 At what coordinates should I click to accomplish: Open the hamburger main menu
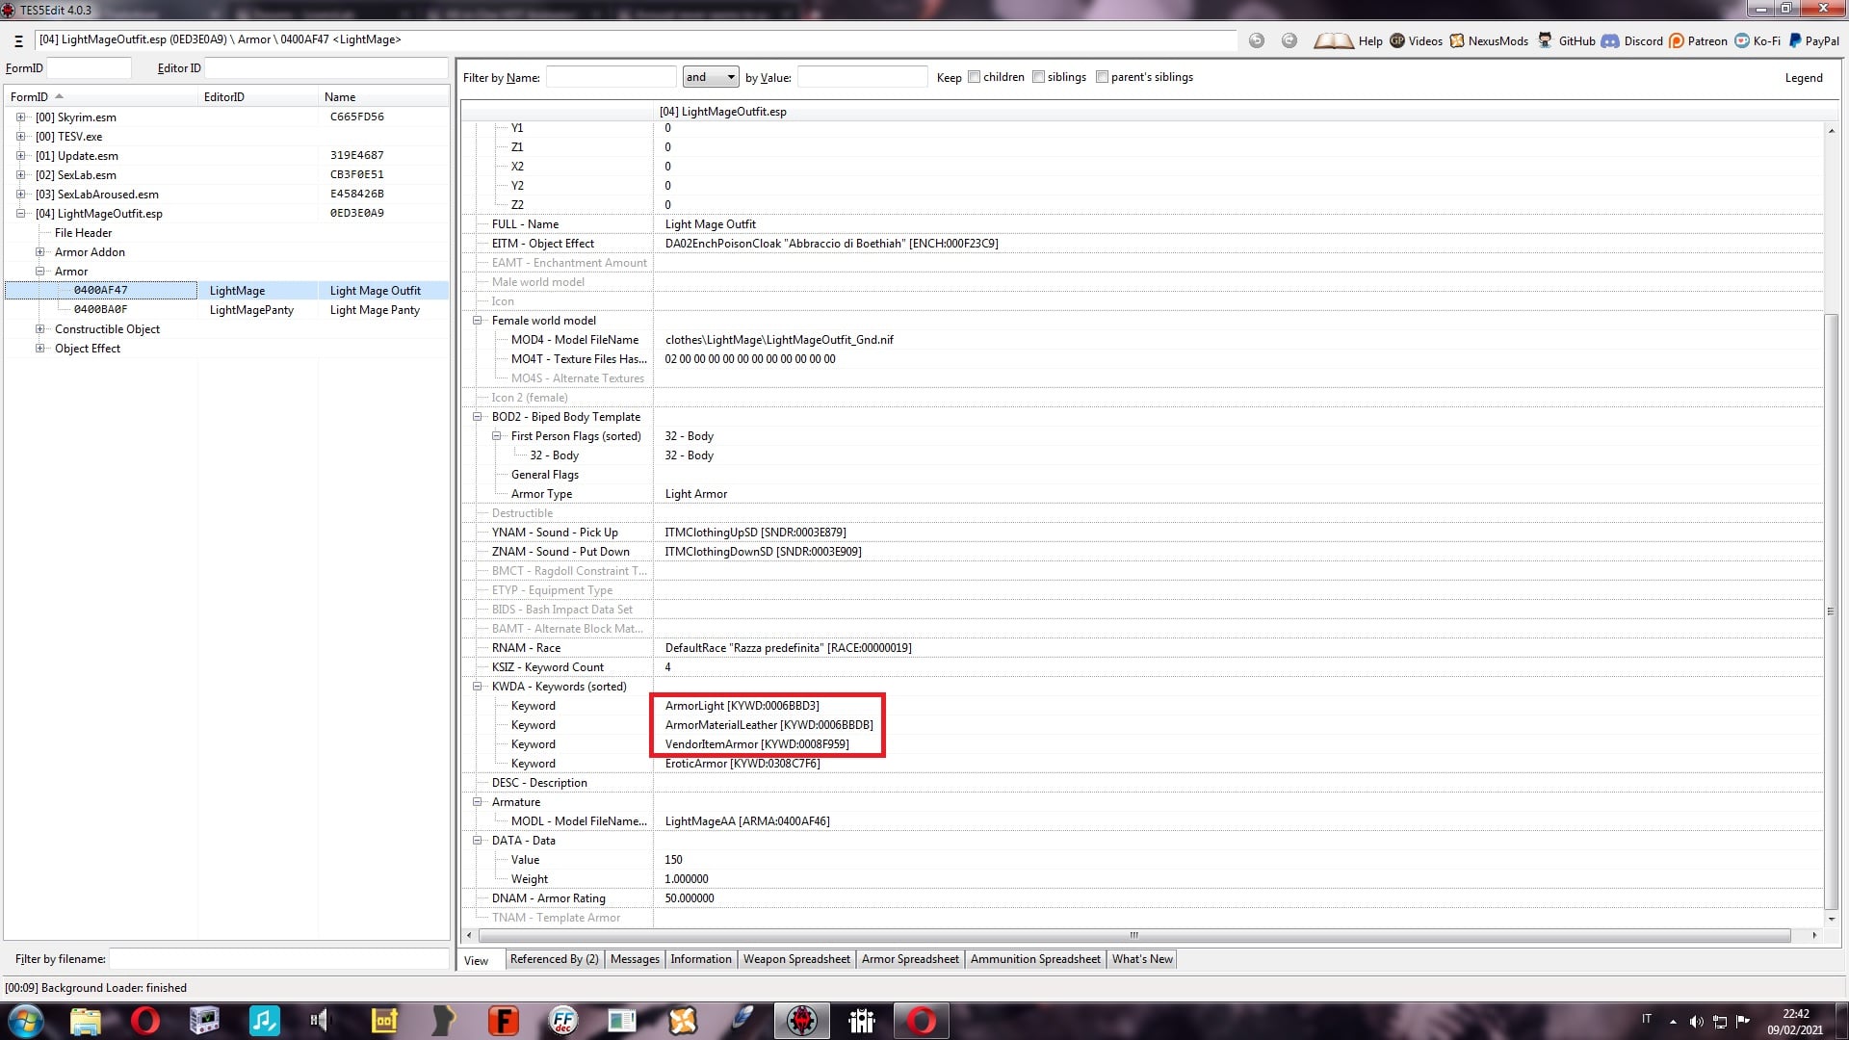[x=18, y=40]
